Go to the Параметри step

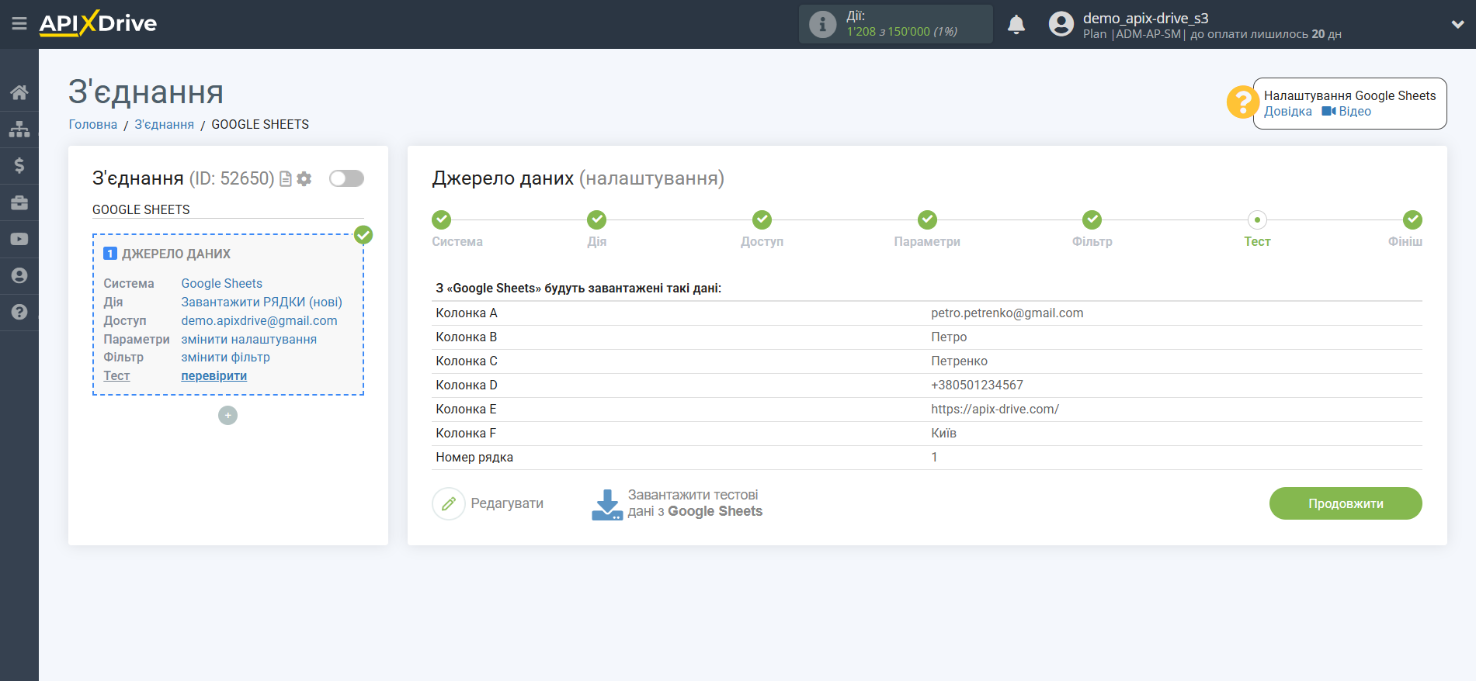point(927,220)
